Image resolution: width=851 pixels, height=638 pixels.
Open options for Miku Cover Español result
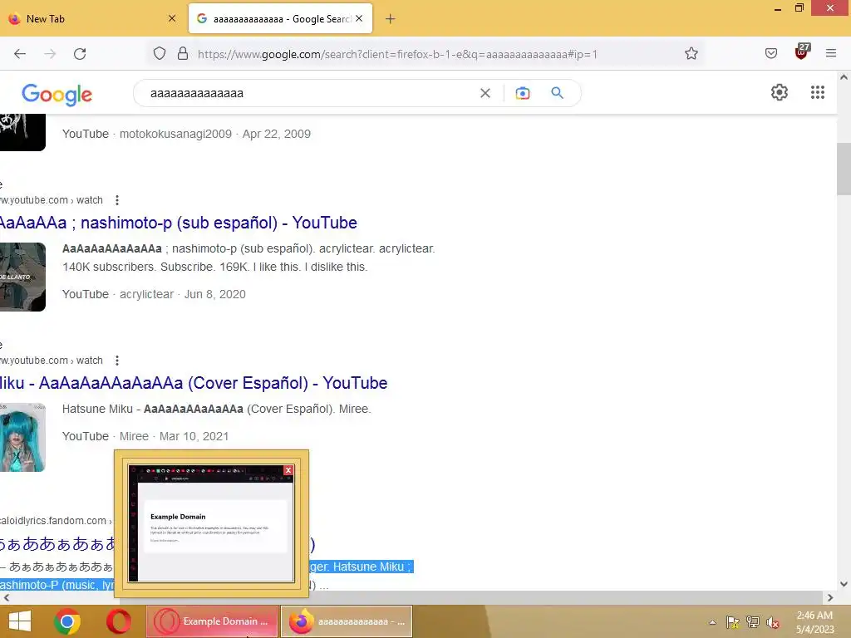click(x=116, y=361)
